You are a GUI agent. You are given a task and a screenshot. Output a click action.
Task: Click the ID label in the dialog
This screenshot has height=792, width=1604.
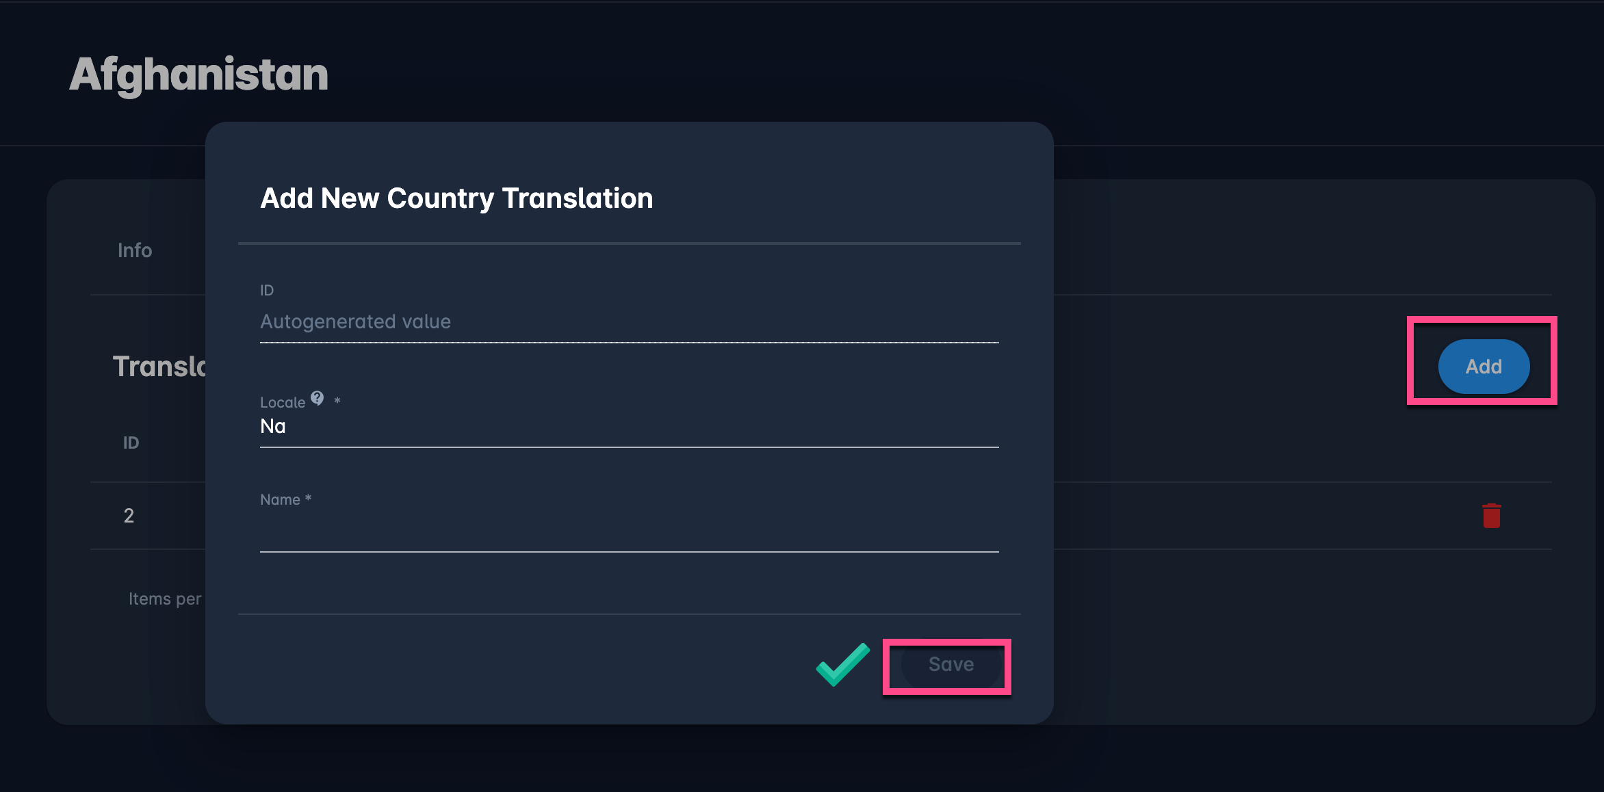(x=267, y=291)
